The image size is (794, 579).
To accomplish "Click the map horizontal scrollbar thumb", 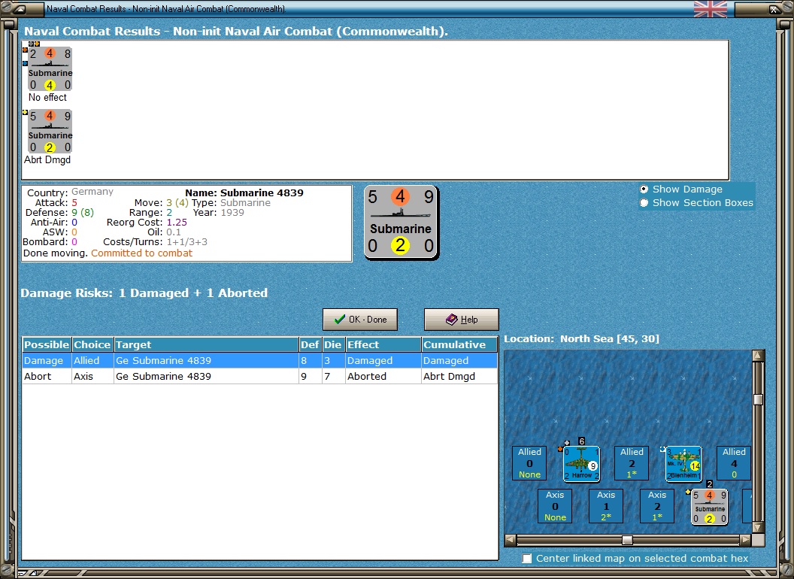I will click(x=627, y=540).
